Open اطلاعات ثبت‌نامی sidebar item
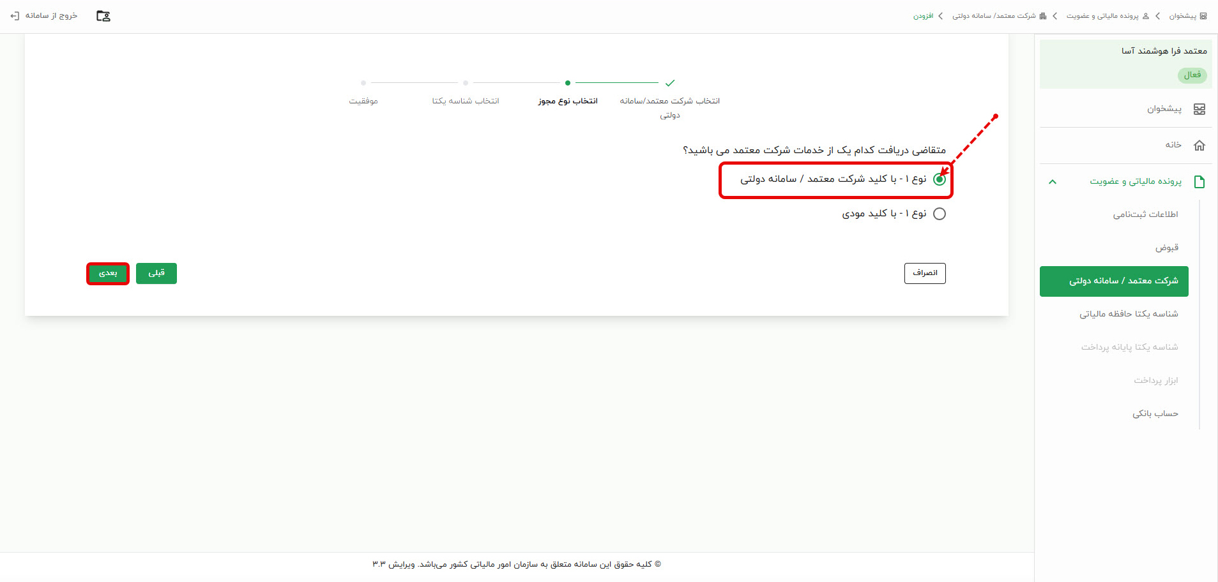The width and height of the screenshot is (1218, 582). tap(1146, 214)
